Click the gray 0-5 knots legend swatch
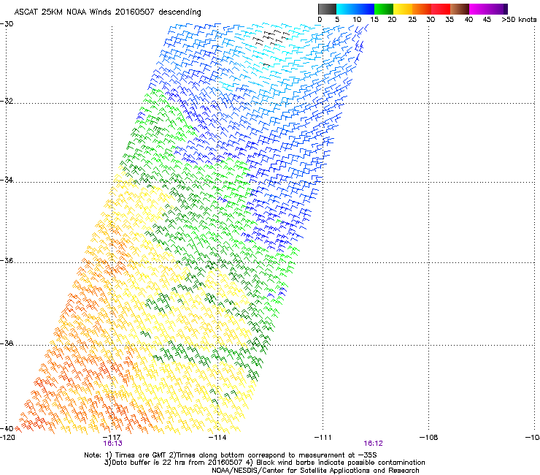Screen dimensions: 540x475 point(327,9)
